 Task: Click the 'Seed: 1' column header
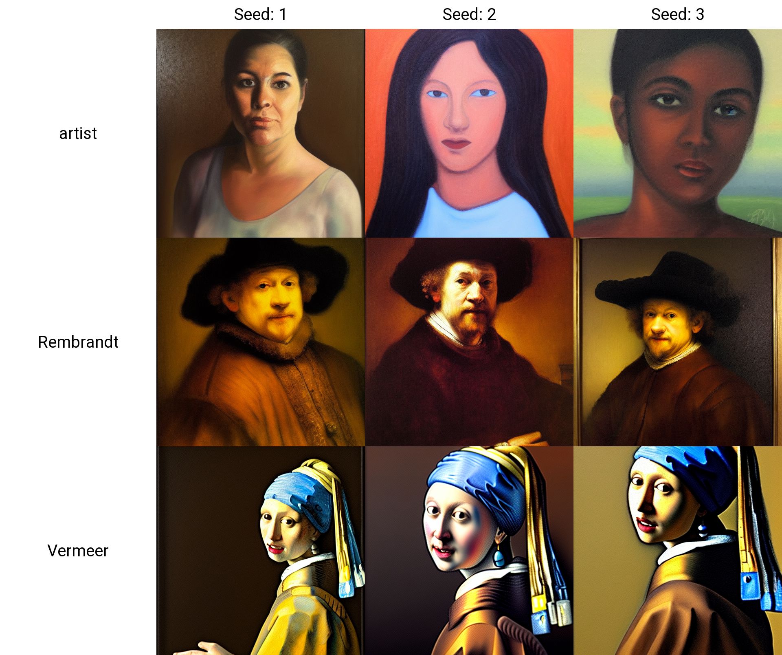click(x=261, y=15)
